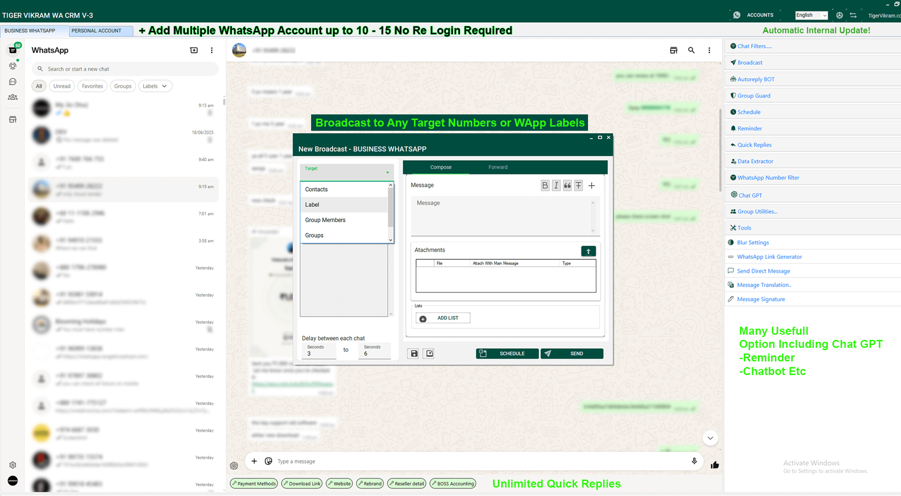The image size is (901, 496).
Task: Jump to latest message with down chevron
Action: [710, 438]
